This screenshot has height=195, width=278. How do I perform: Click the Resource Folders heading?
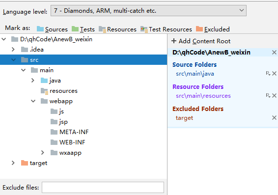(x=198, y=86)
